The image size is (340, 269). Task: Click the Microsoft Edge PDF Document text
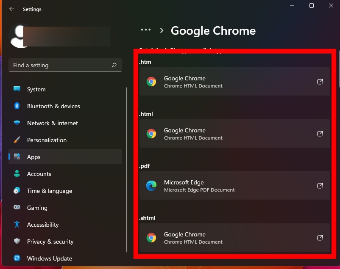199,190
